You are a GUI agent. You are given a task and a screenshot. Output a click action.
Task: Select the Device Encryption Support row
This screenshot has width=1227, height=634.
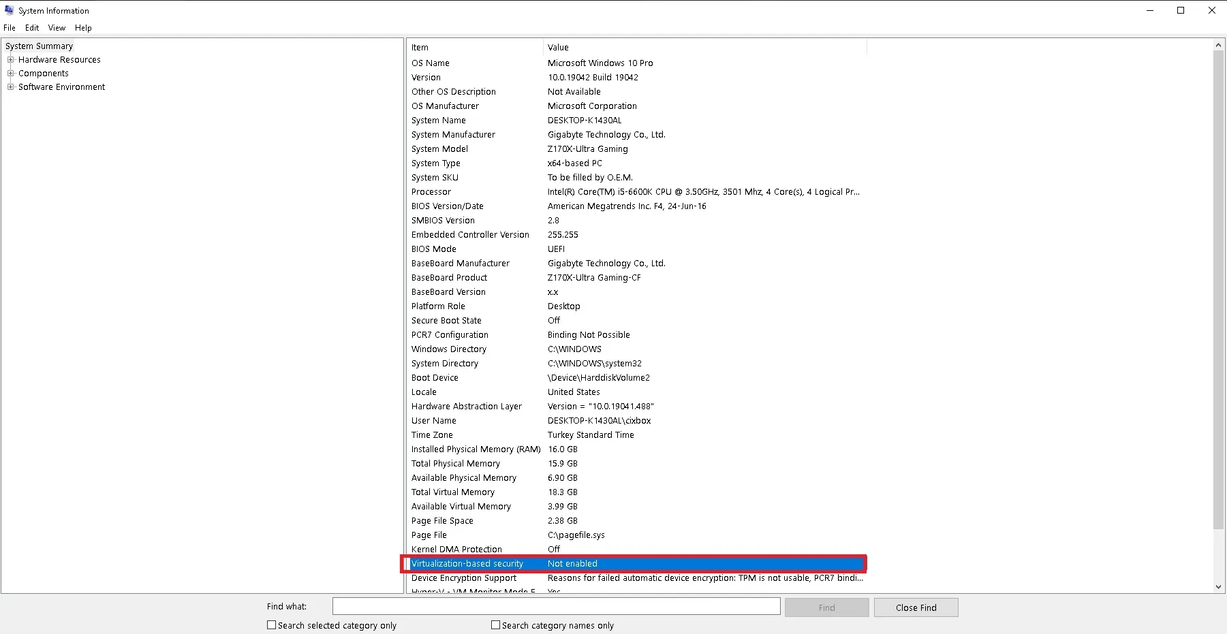(637, 578)
